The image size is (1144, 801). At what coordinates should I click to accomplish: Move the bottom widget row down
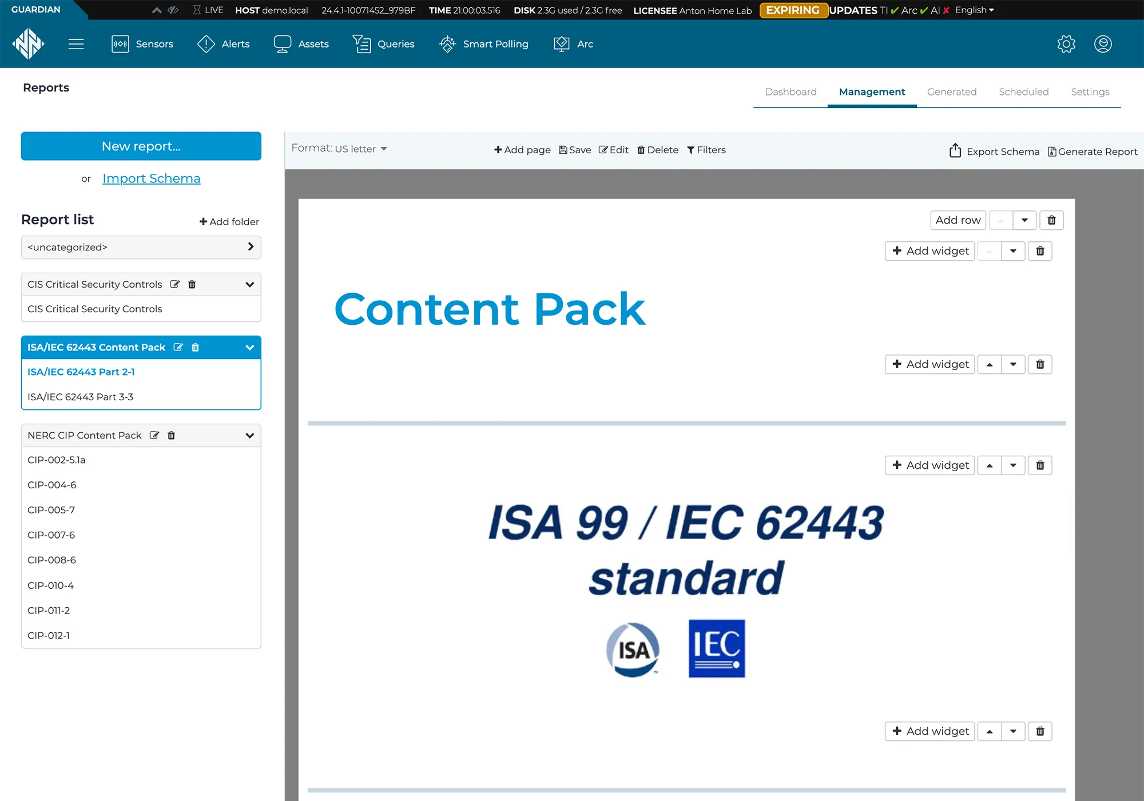pyautogui.click(x=1013, y=731)
